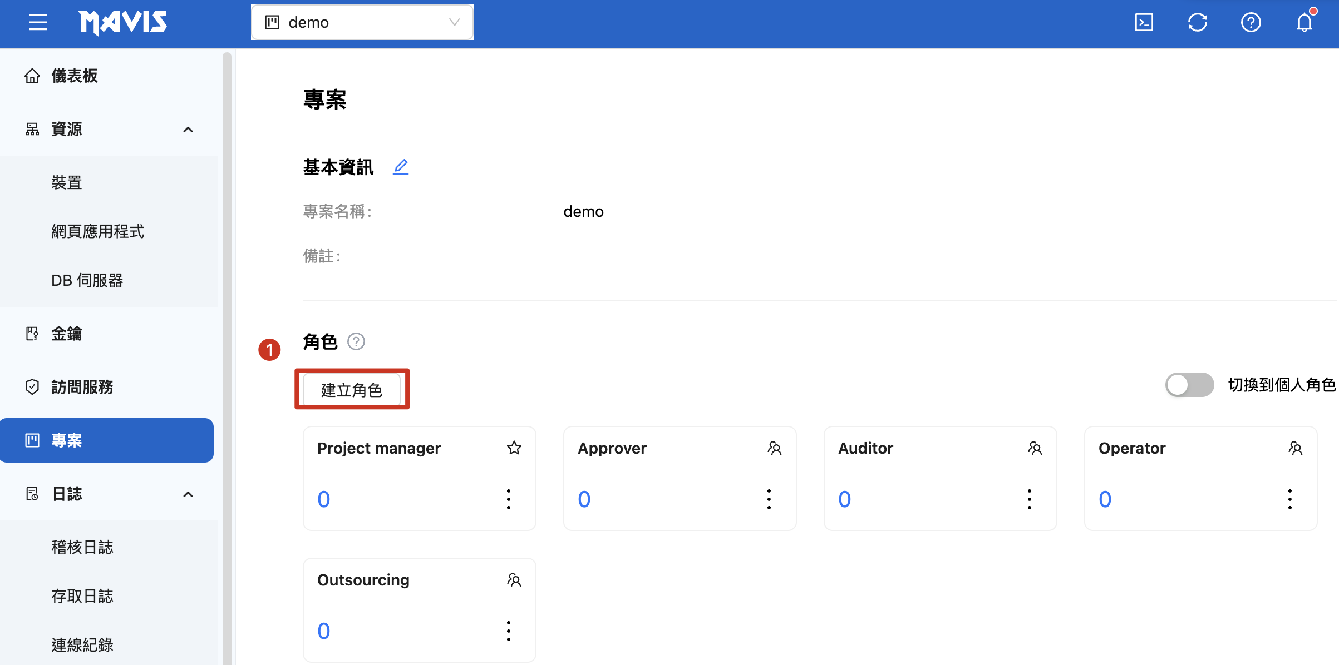Click the 建立角色 button
This screenshot has height=665, width=1339.
(x=351, y=390)
